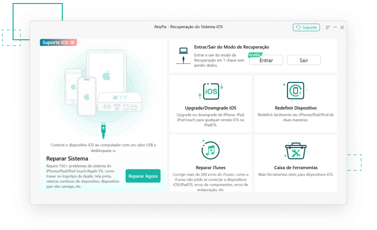Click the Reparar iTunes music note icon
This screenshot has height=230, width=377.
[211, 150]
